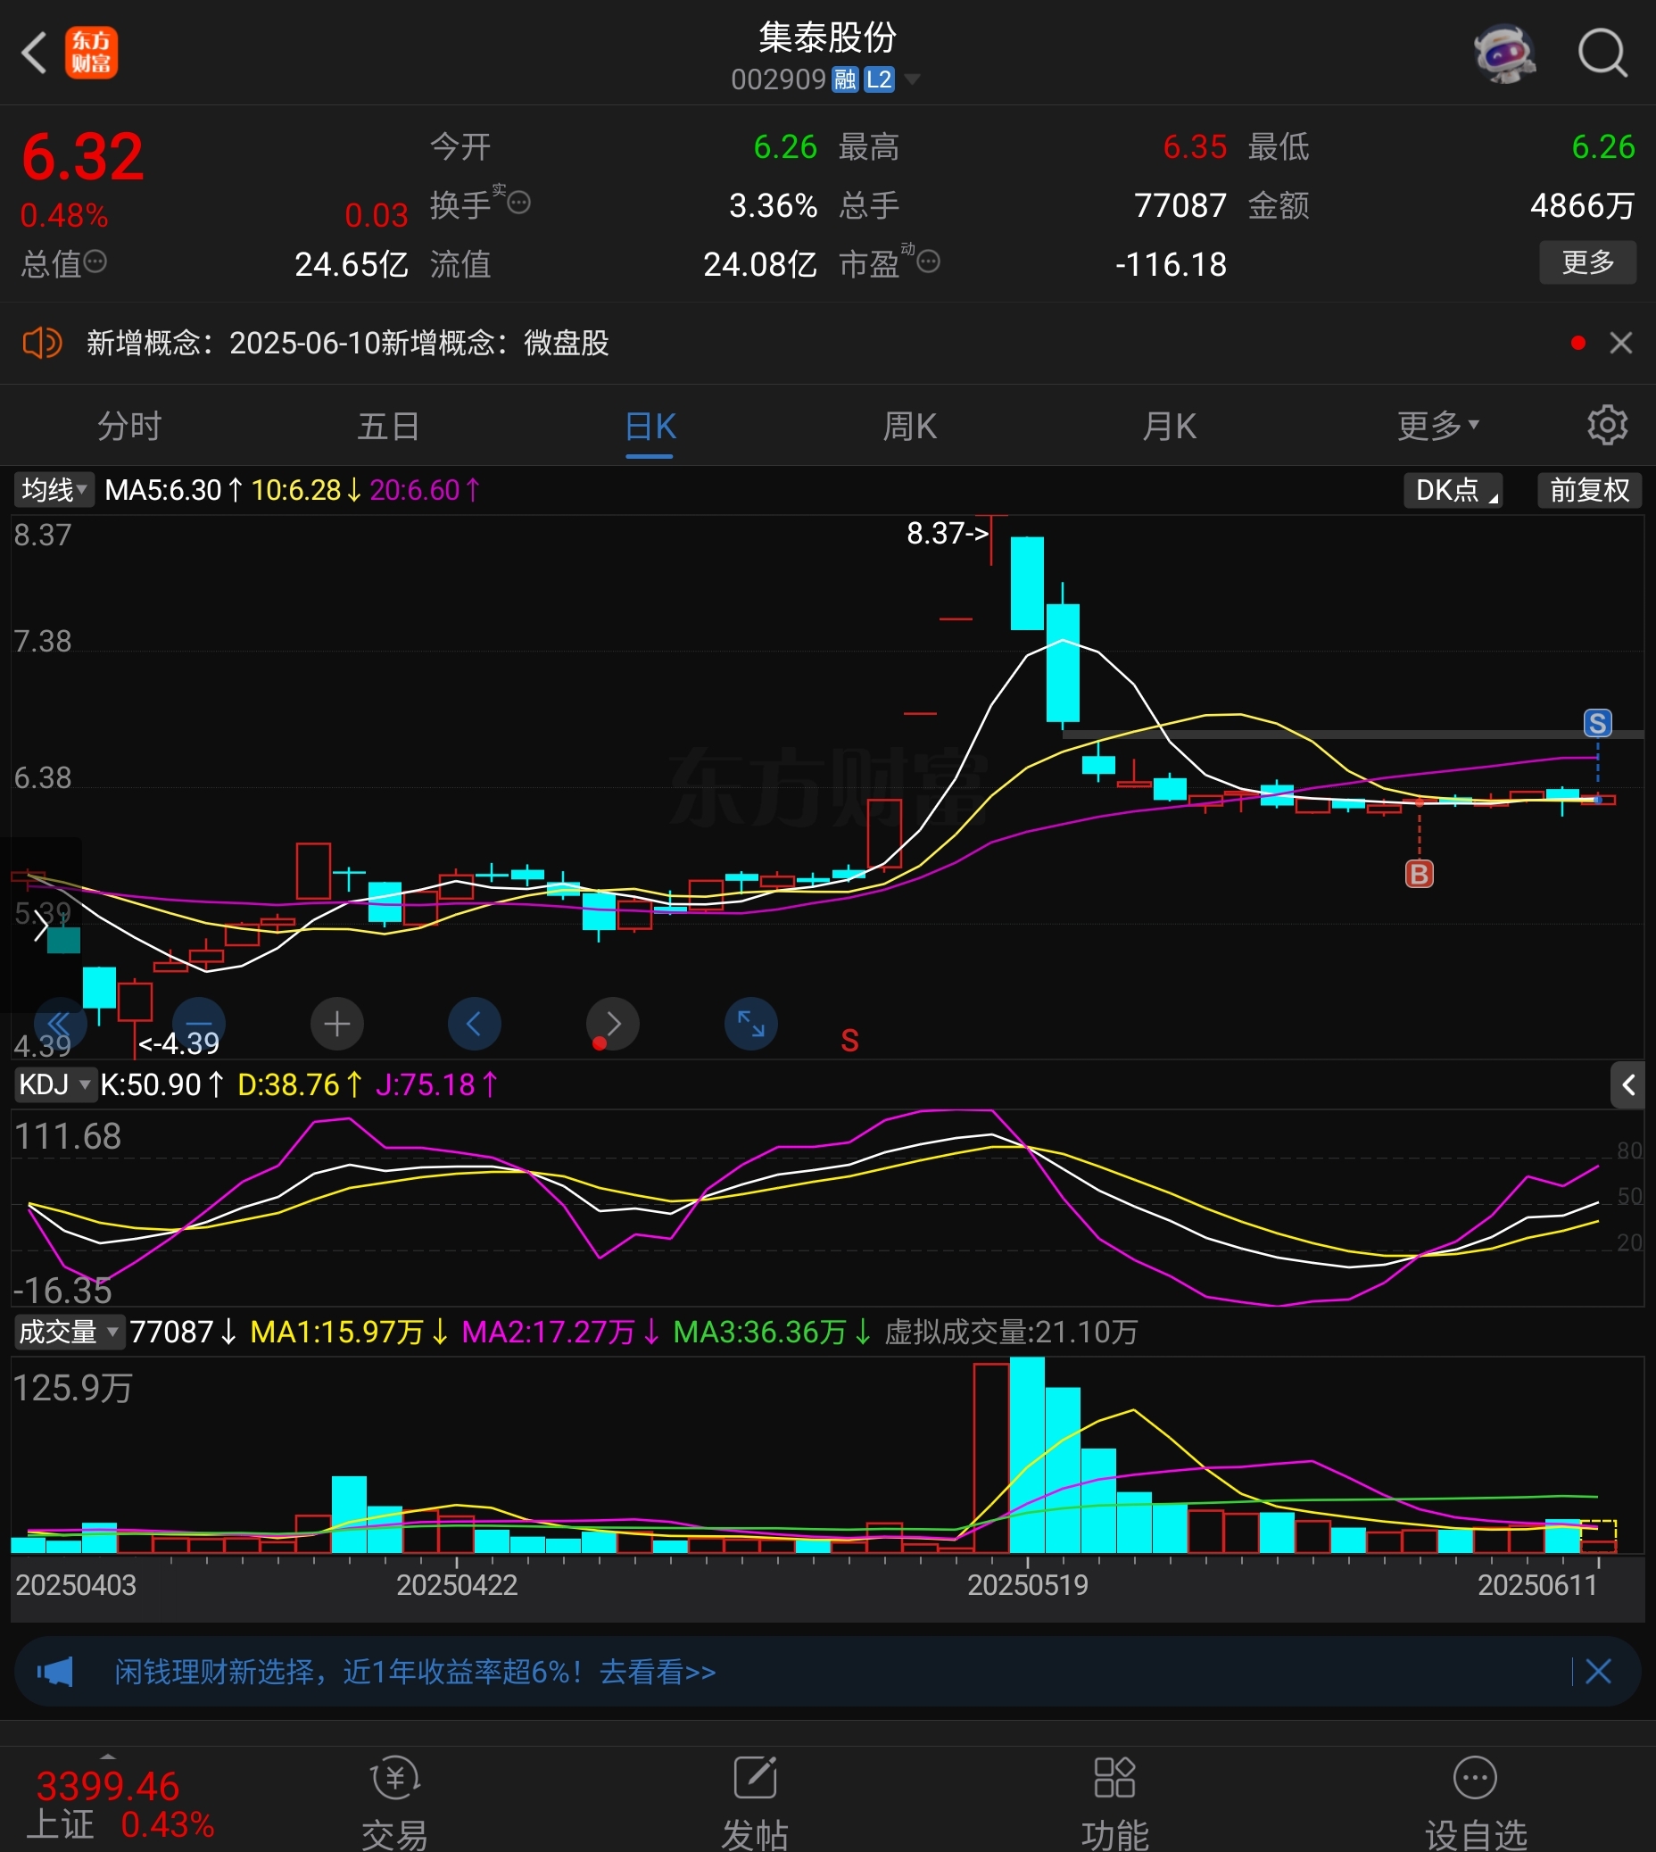
Task: Change 前复权 adjustment mode
Action: coord(1590,491)
